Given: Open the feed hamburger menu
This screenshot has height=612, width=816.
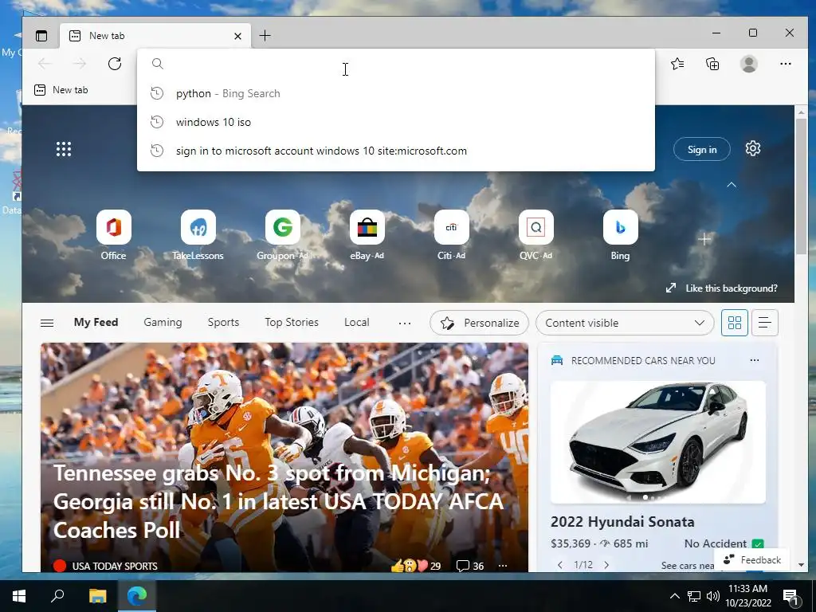Looking at the screenshot, I should [47, 324].
